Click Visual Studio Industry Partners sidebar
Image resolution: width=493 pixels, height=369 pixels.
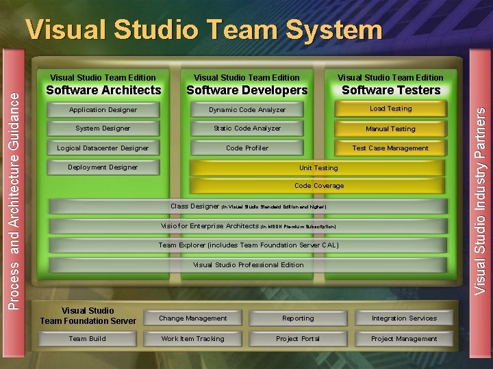[x=480, y=203]
